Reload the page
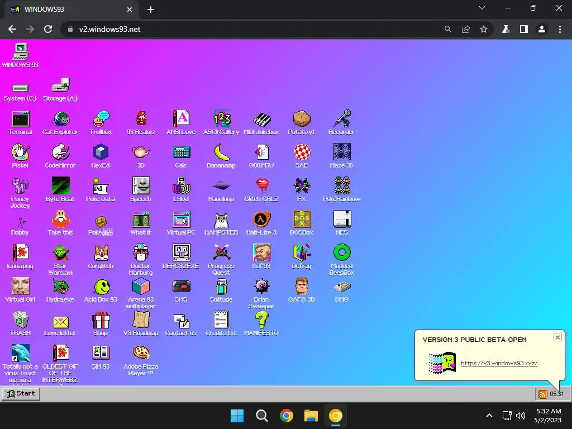 pyautogui.click(x=48, y=29)
